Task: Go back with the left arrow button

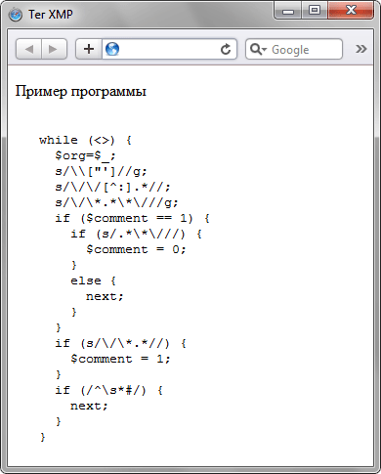Action: click(29, 49)
